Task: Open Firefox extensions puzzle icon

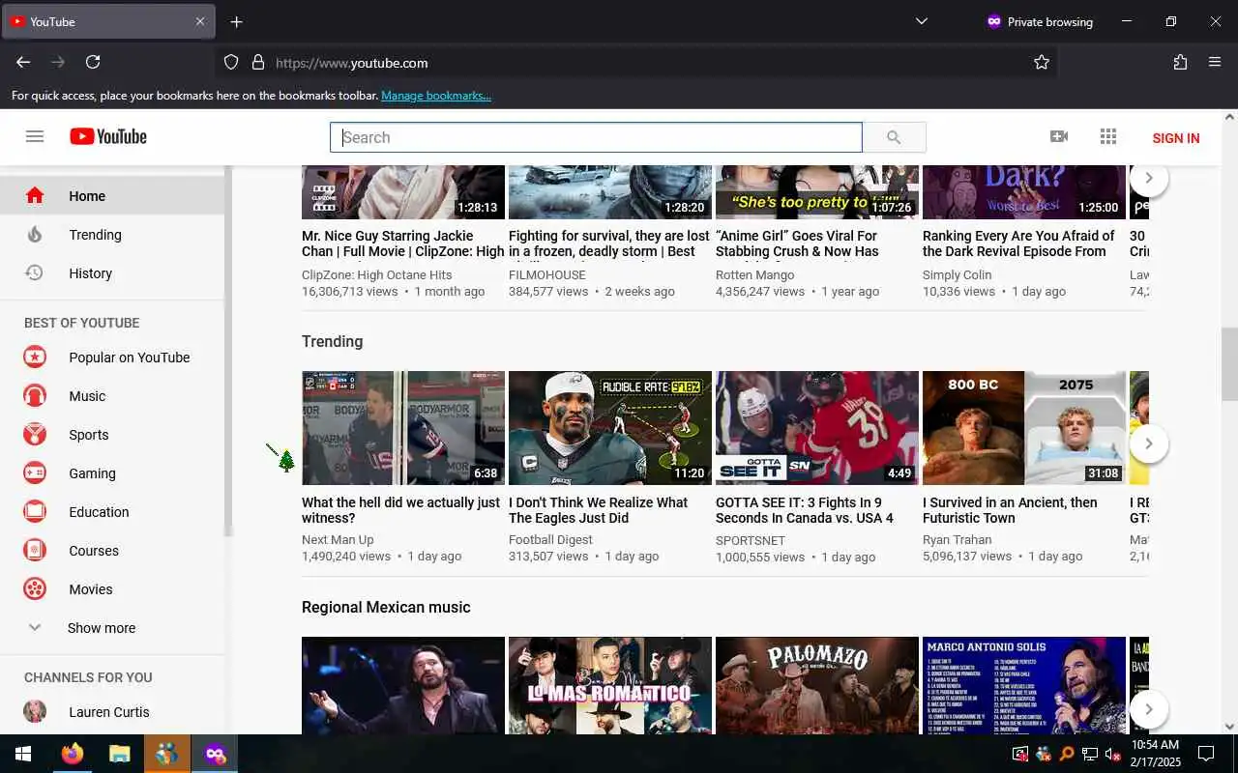Action: coord(1180,62)
